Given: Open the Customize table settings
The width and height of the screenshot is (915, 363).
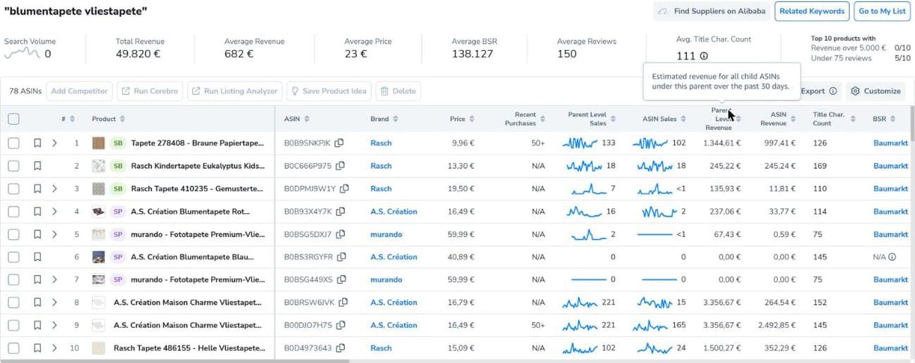Looking at the screenshot, I should 876,91.
